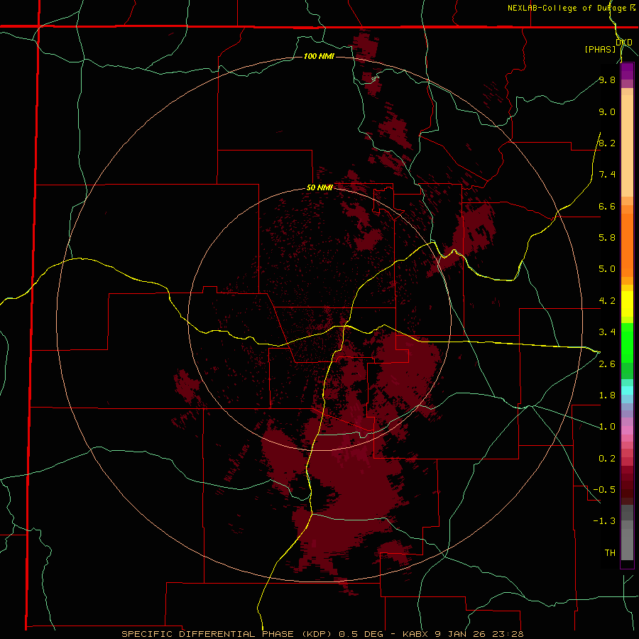Select the 6.6 value on the color scale
Viewport: 639px width, 639px height.
pyautogui.click(x=607, y=206)
